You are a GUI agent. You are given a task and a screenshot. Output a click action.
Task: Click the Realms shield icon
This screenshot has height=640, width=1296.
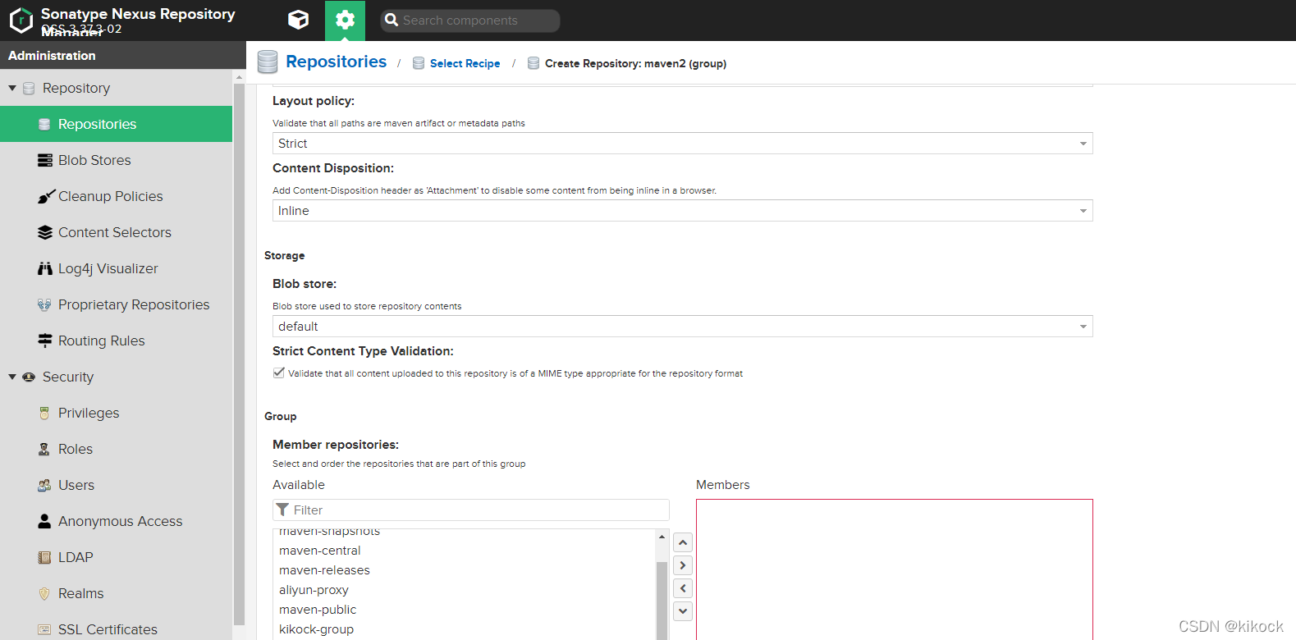click(x=44, y=593)
